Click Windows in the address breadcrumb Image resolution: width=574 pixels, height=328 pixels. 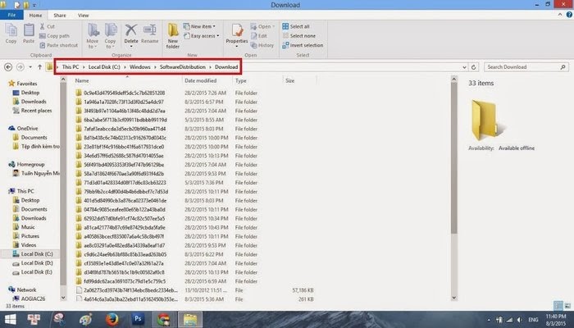(x=140, y=67)
